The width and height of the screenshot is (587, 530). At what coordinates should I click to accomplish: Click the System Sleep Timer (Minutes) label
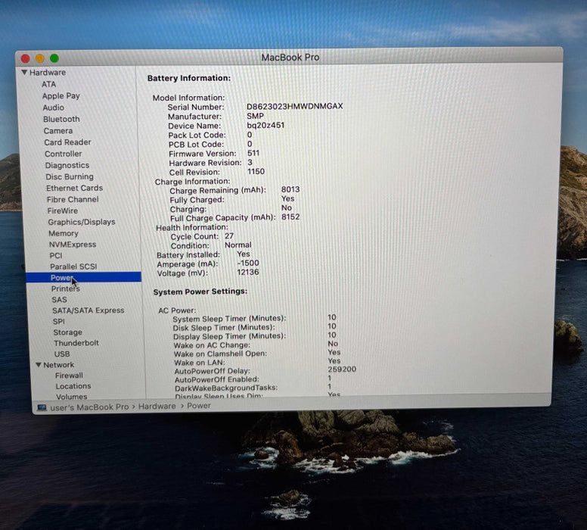[x=229, y=319]
